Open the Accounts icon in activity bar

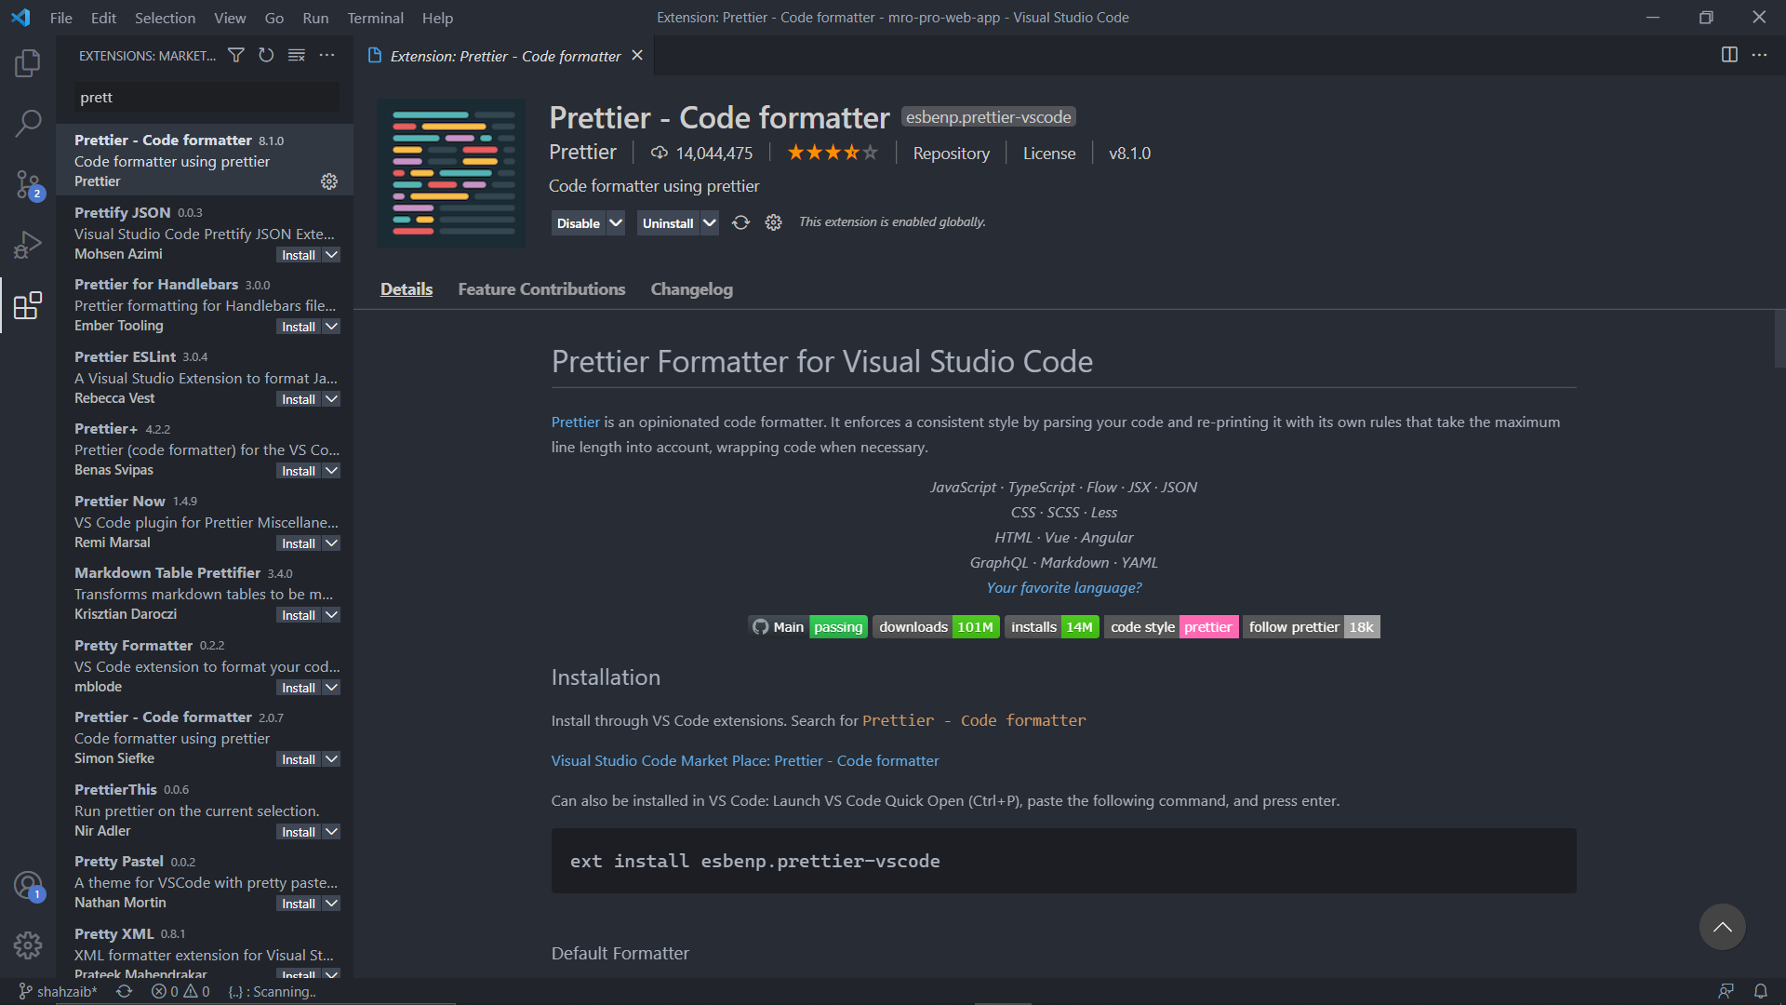click(28, 885)
